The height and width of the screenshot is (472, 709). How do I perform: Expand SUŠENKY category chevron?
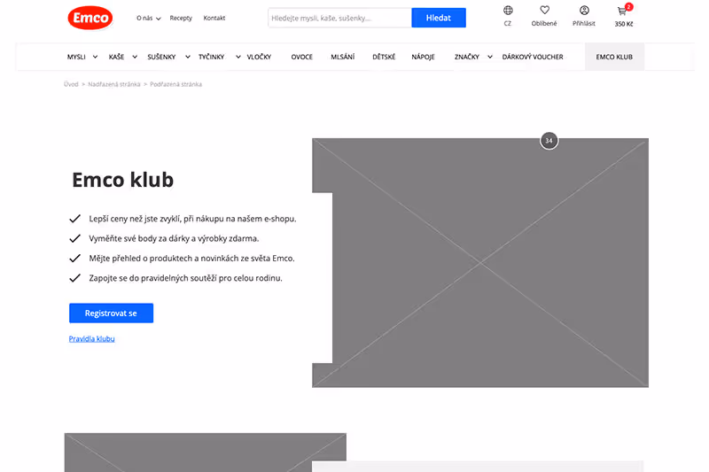188,57
